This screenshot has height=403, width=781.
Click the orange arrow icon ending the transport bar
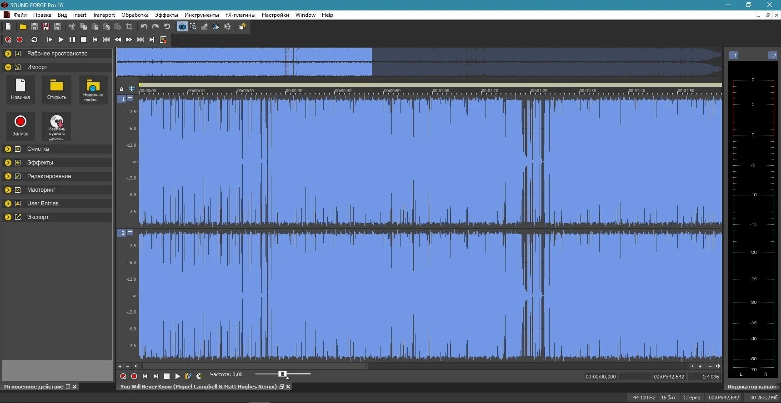click(163, 40)
